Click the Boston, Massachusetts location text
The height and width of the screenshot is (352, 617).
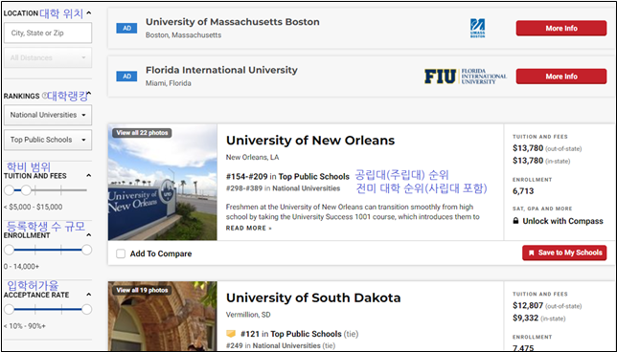183,35
